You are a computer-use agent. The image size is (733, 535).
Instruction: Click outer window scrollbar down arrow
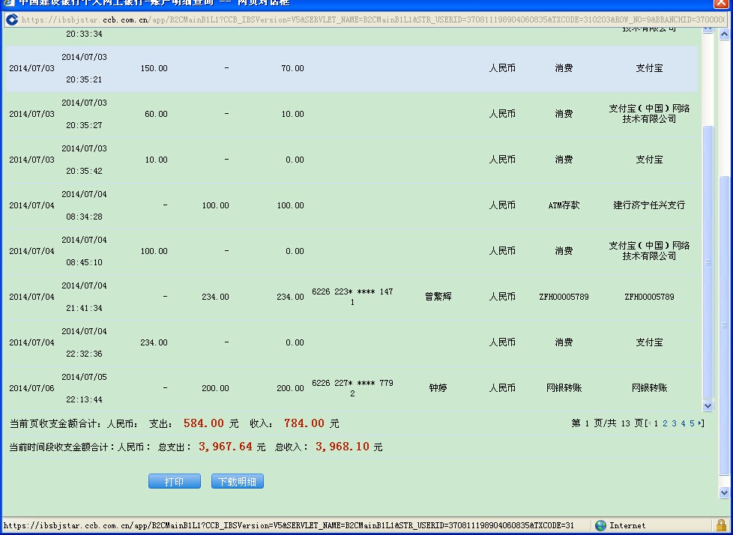pos(724,492)
